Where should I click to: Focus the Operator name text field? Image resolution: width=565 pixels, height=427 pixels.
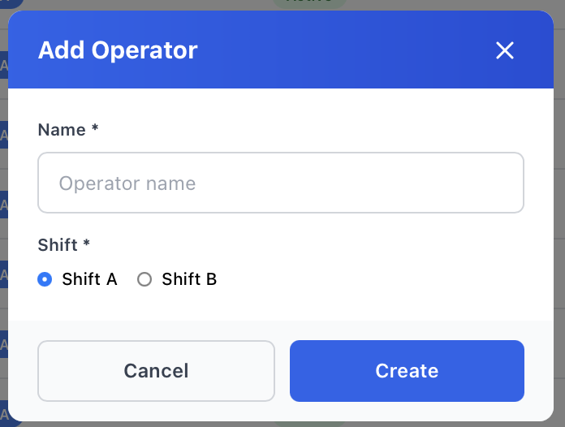280,183
